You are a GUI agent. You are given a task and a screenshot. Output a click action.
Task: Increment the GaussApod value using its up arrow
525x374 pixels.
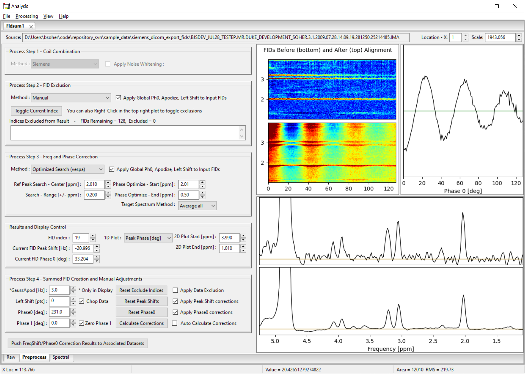pos(73,288)
